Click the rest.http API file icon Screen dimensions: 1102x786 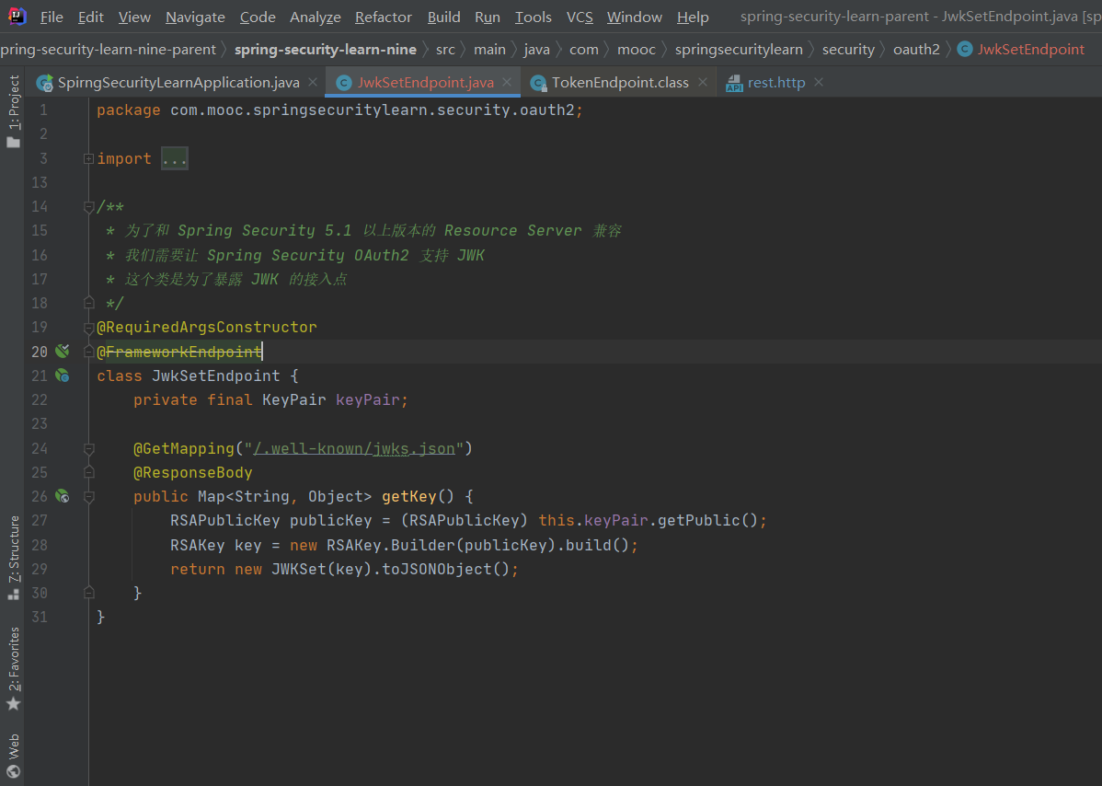click(x=734, y=83)
